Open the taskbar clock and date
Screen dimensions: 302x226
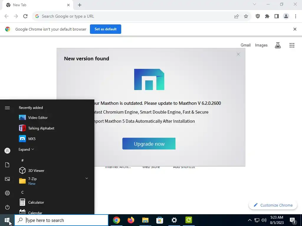pos(277,220)
